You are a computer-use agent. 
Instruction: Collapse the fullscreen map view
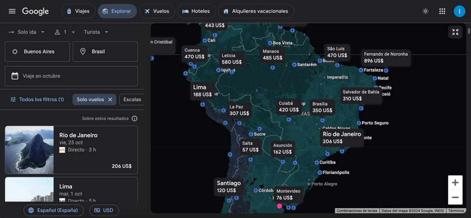pyautogui.click(x=455, y=32)
